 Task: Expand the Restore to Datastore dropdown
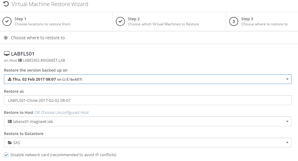tap(287, 143)
